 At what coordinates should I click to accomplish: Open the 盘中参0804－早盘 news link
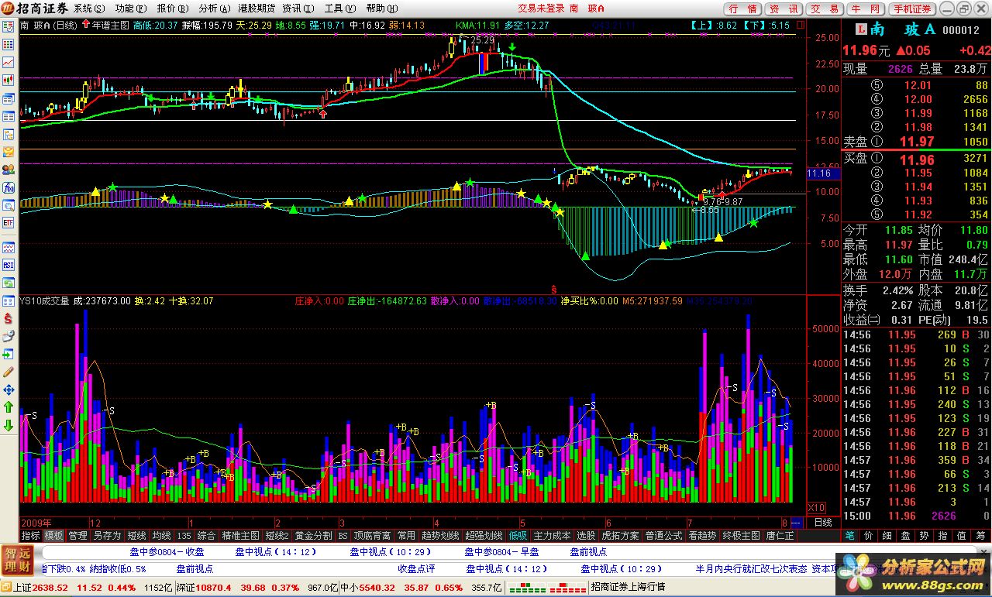point(501,552)
